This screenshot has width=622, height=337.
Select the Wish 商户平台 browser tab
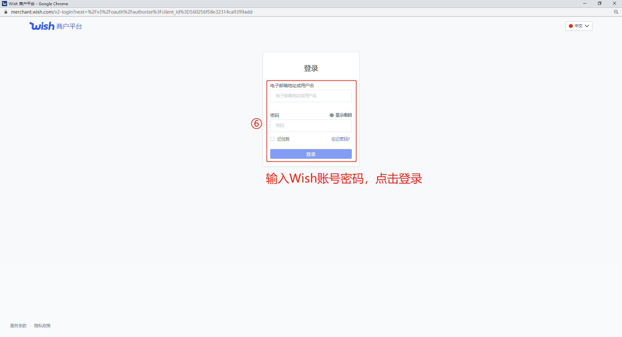[x=36, y=4]
